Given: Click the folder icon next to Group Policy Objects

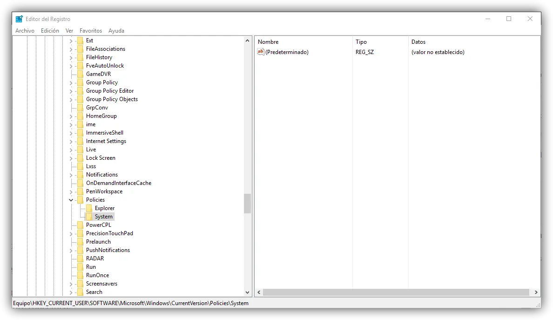Looking at the screenshot, I should (x=81, y=100).
